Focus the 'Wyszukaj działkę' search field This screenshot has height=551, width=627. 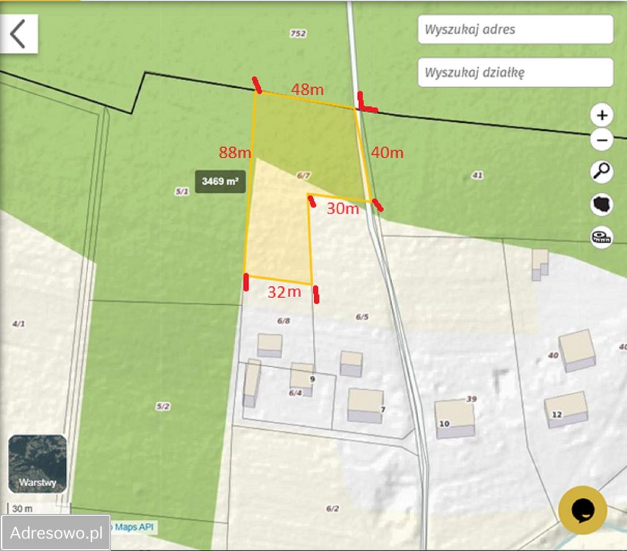[516, 72]
